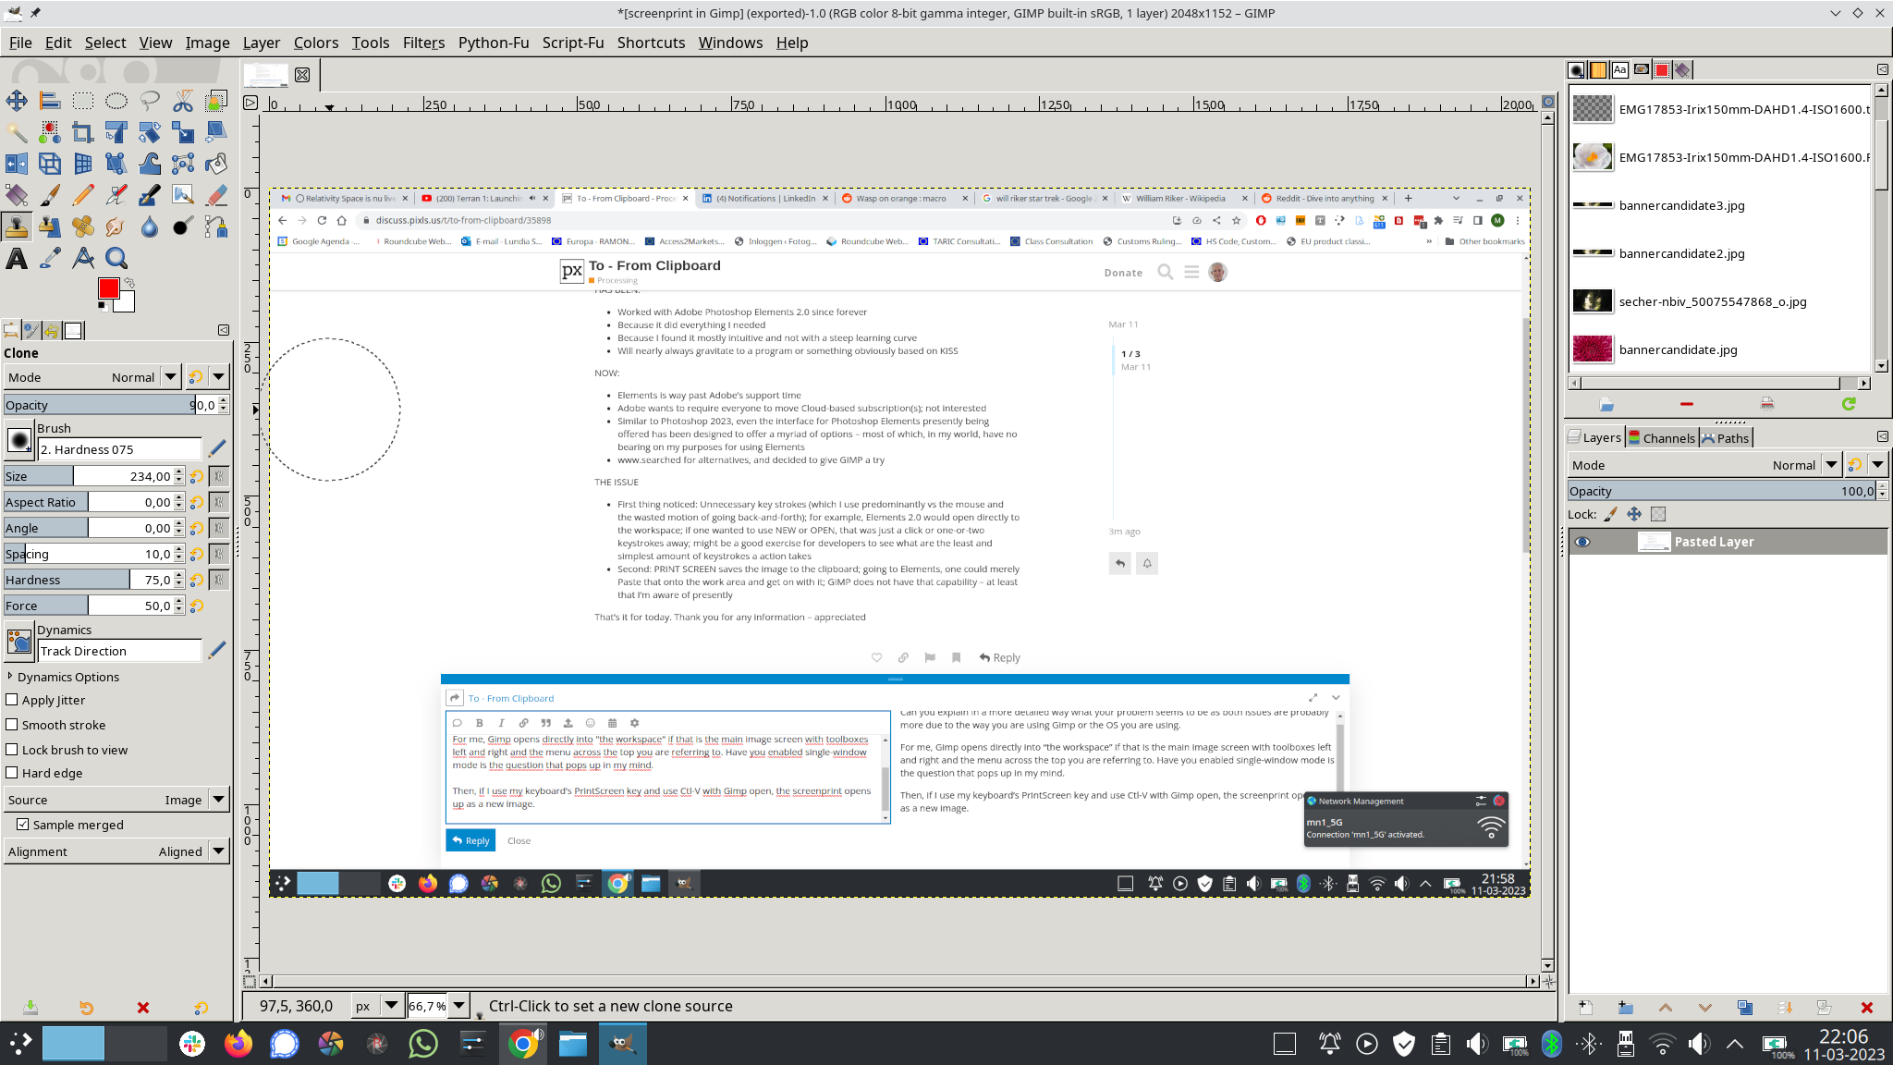Image resolution: width=1893 pixels, height=1065 pixels.
Task: Enable the Apply Jitter checkbox
Action: coord(12,700)
